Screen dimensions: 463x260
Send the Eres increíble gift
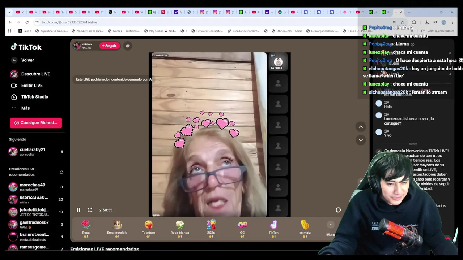[117, 229]
